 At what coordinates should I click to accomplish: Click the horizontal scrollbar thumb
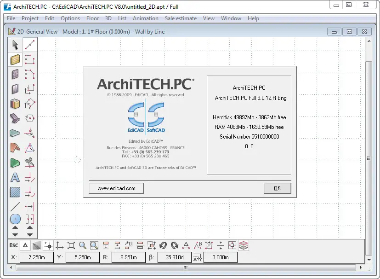(x=186, y=267)
